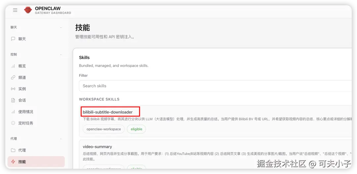
Task: Open the 使用情况 usage page
Action: click(36, 111)
